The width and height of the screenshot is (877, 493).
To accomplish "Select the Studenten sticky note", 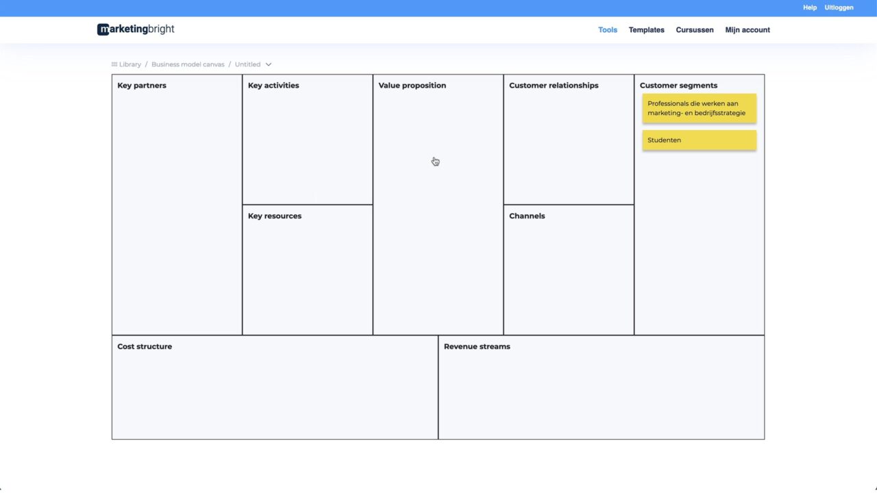I will click(698, 140).
